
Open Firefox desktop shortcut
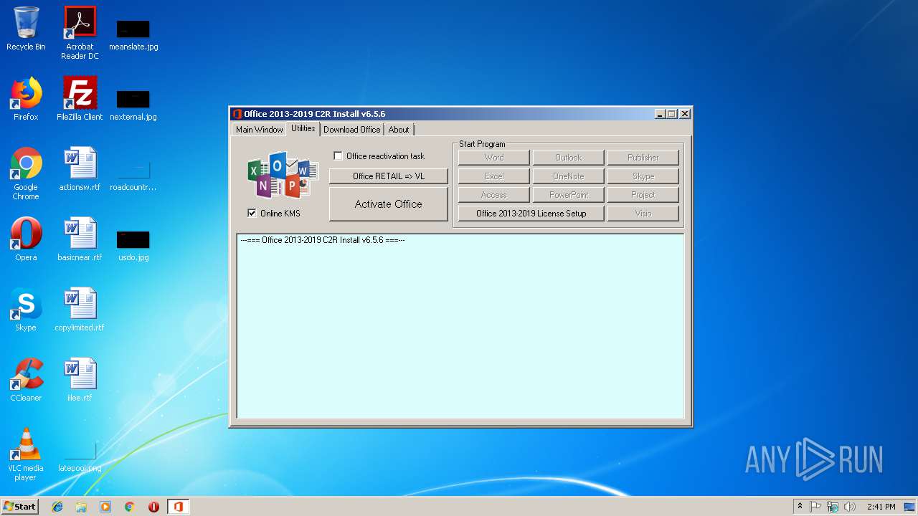click(x=26, y=99)
